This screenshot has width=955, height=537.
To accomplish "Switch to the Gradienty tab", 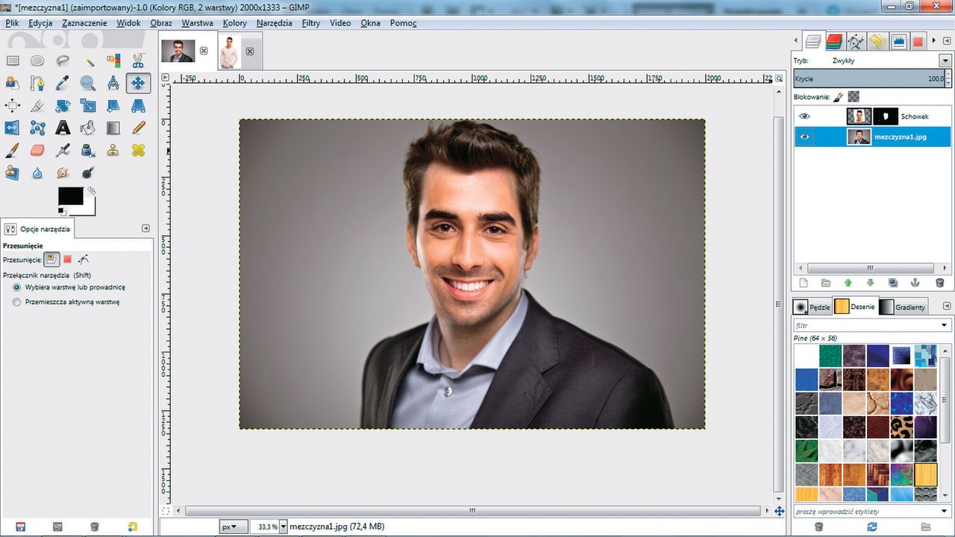I will tap(903, 307).
